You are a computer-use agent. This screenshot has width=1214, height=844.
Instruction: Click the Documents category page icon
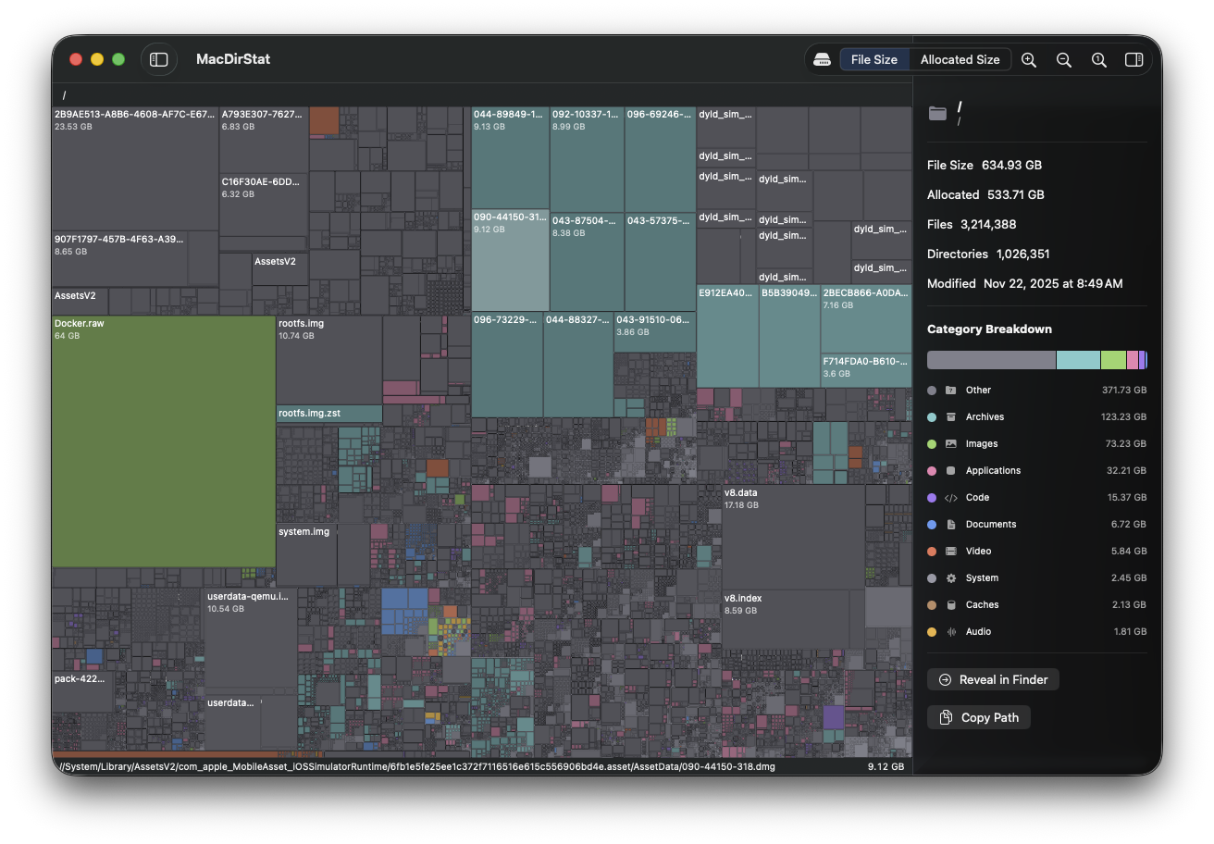pyautogui.click(x=950, y=525)
